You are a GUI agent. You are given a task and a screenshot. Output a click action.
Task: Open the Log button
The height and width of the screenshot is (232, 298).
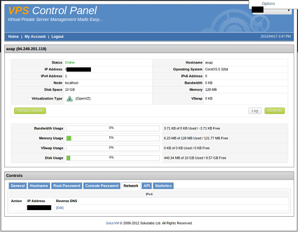point(255,111)
